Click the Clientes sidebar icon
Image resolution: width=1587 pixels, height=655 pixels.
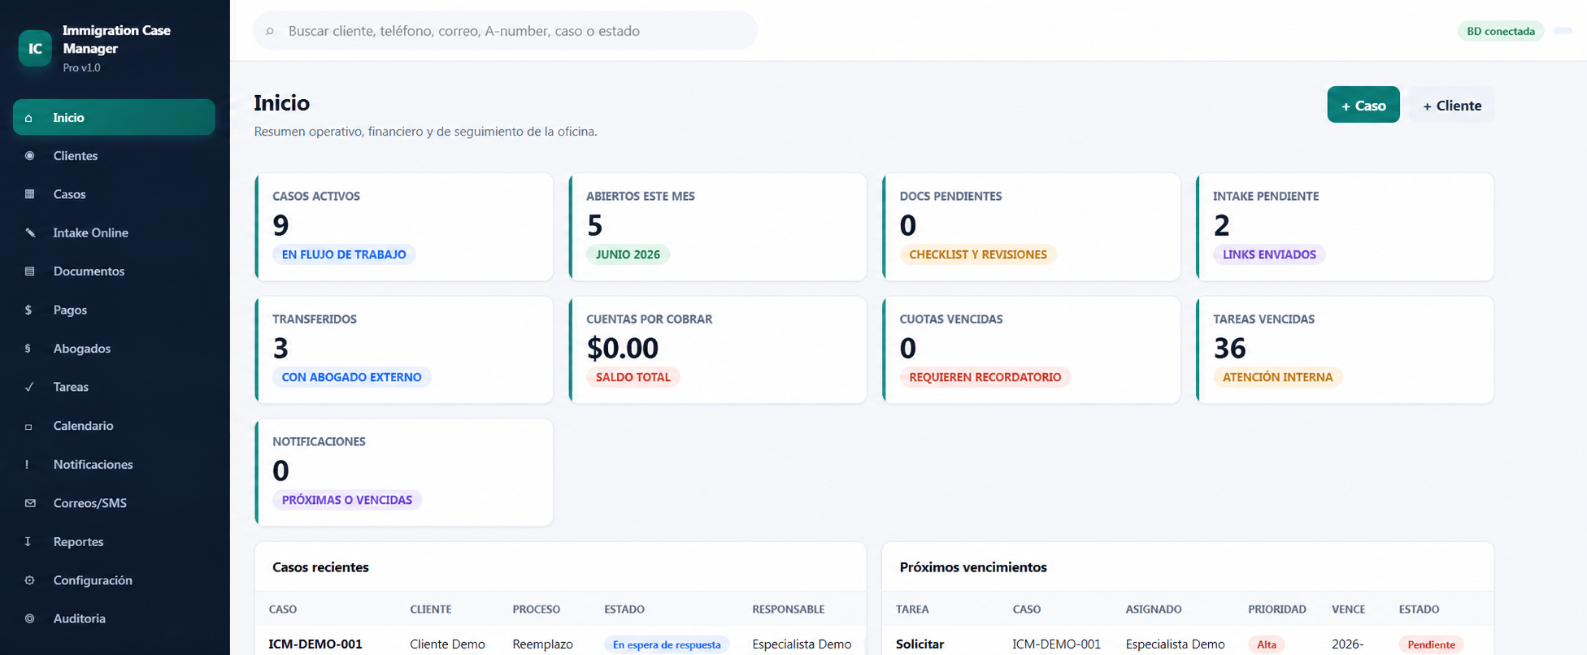29,156
